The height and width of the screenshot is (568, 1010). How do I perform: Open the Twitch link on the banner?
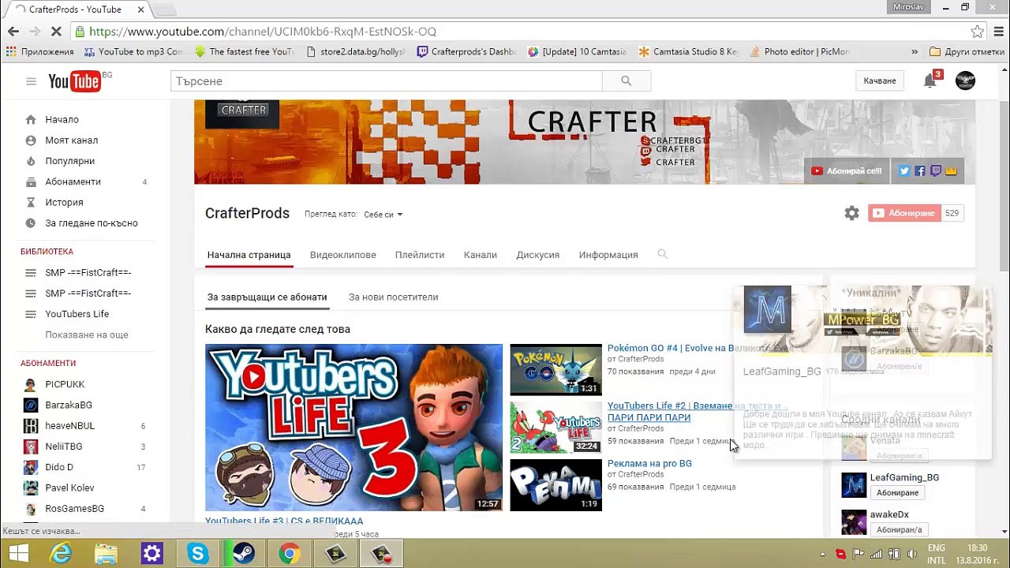(x=936, y=171)
